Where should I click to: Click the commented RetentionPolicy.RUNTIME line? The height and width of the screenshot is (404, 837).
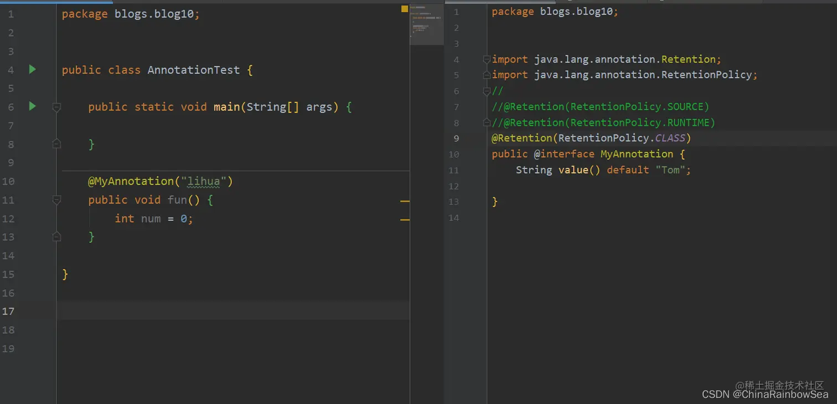(603, 122)
